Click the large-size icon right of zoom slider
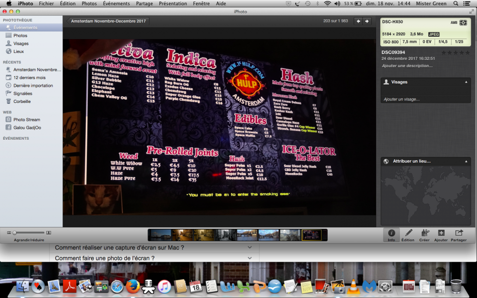Screen dimensions: 477x298 (x=49, y=233)
